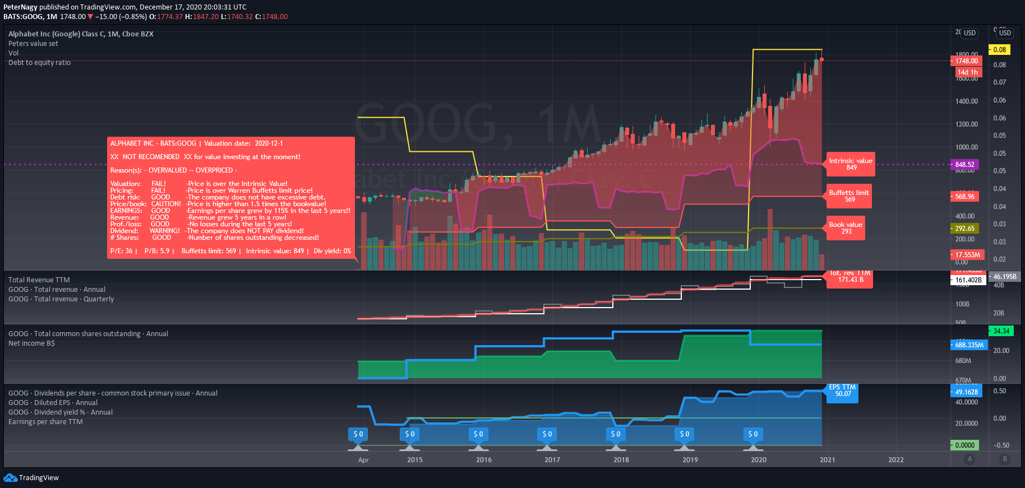Click the BATS:GOOG, 1M symbol text in the header

[30, 17]
